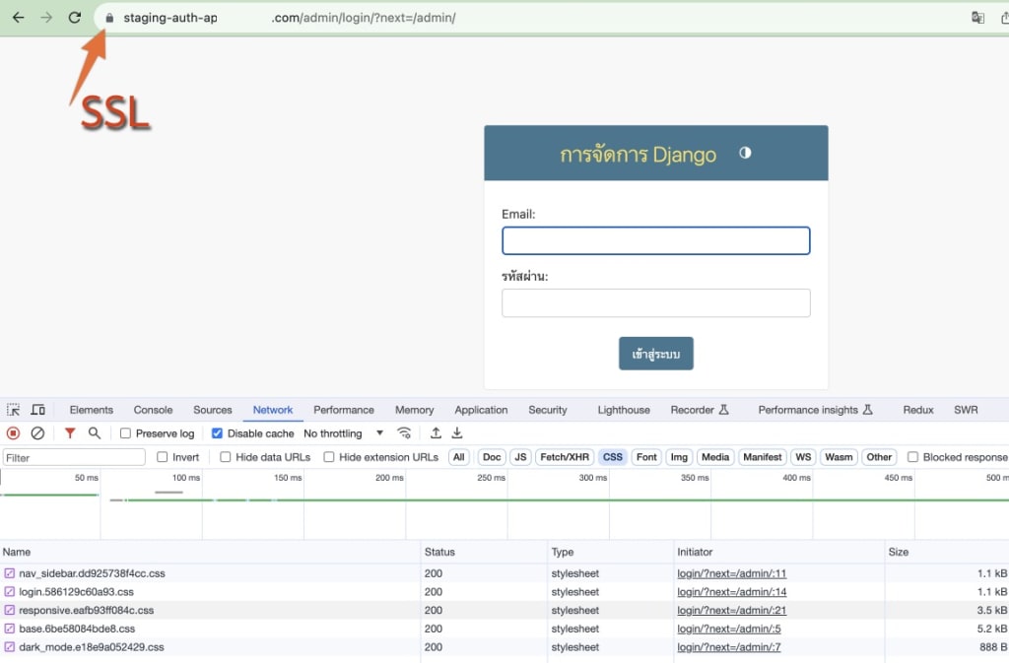Focus the password input field
Viewport: 1009px width, 663px height.
(x=655, y=302)
